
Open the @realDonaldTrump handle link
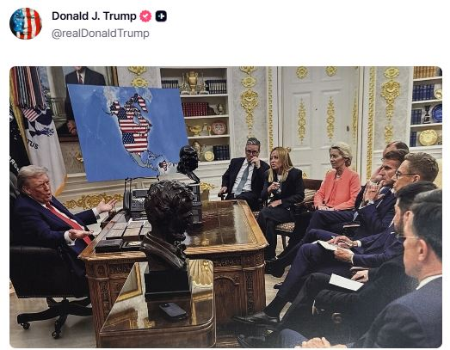pos(101,34)
